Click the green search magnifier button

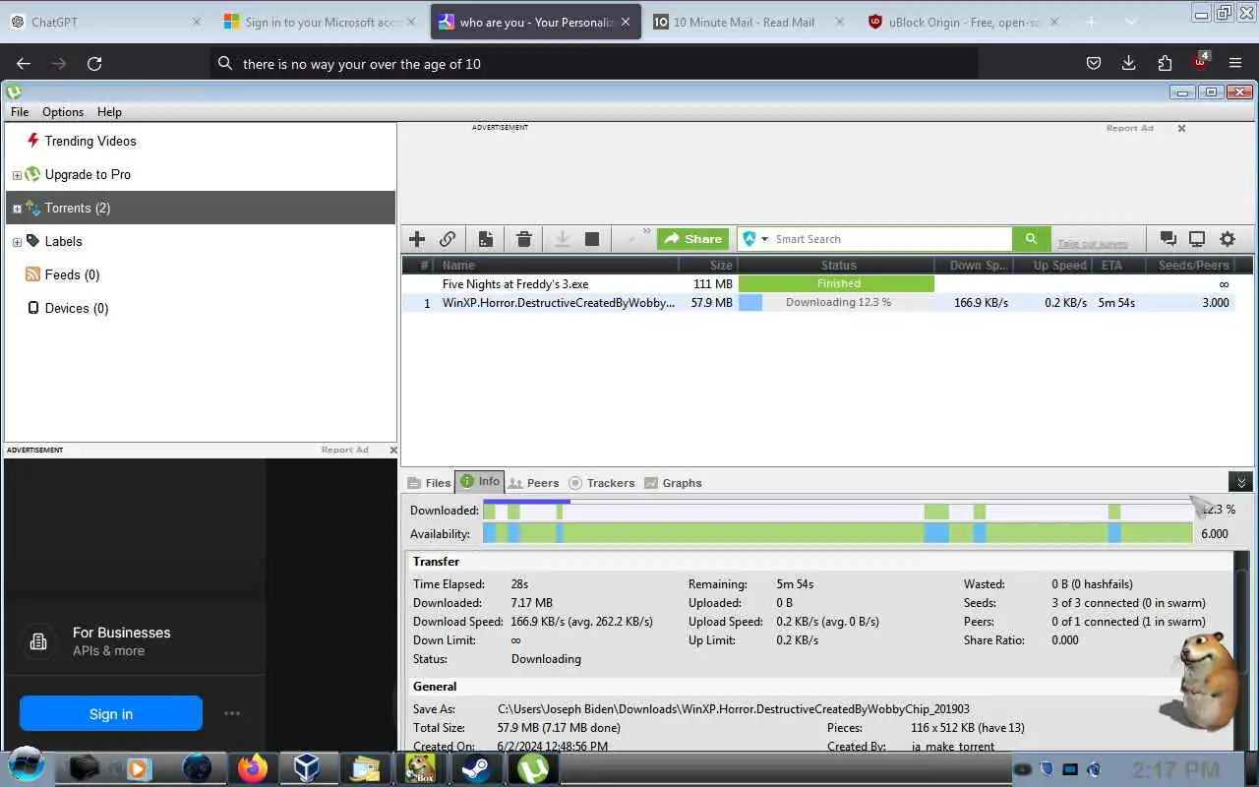[x=1031, y=239]
